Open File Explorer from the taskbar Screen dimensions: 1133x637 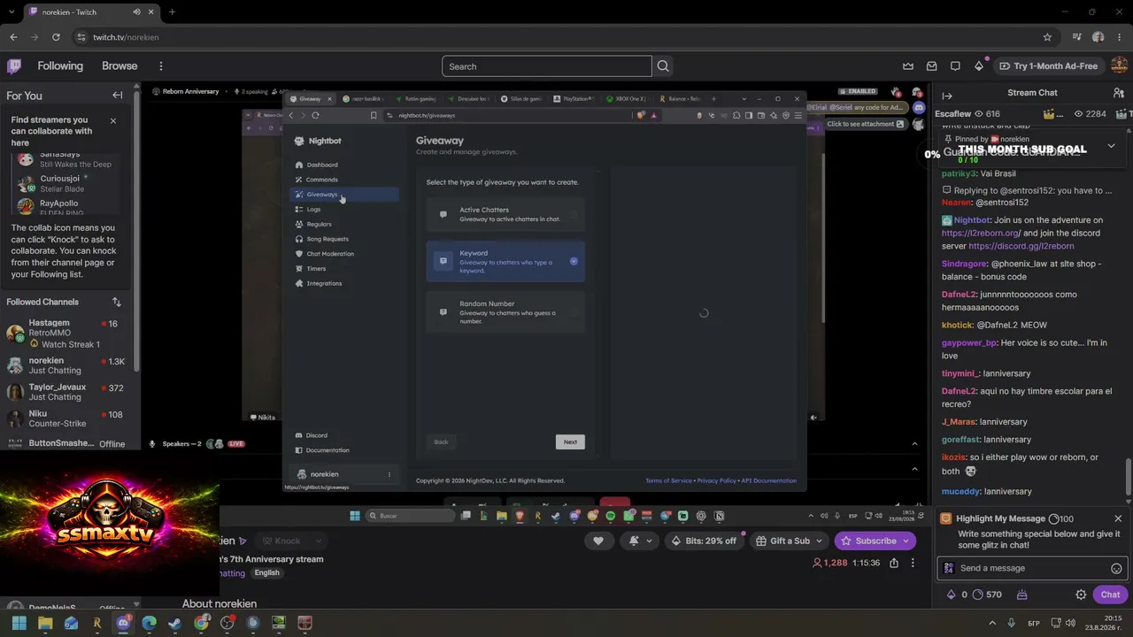click(x=45, y=623)
